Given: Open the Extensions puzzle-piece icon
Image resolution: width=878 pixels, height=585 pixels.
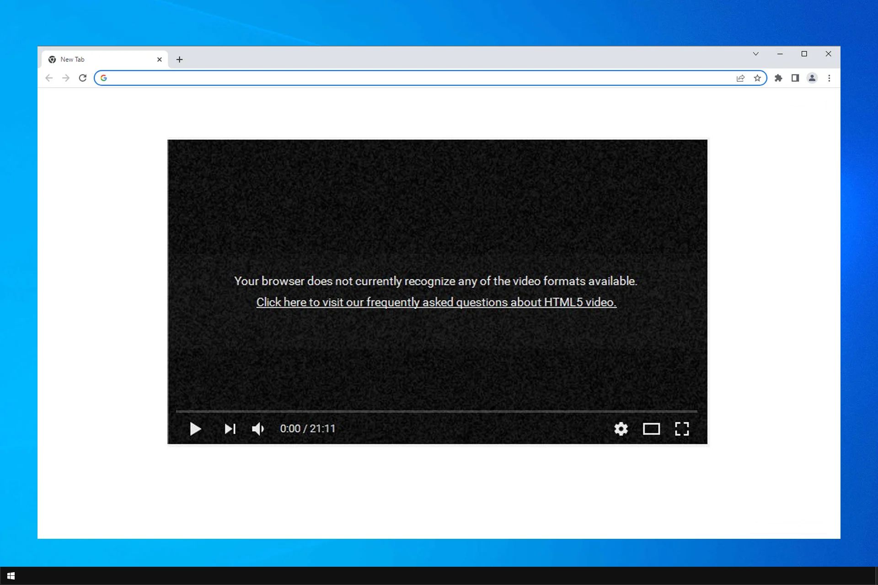Looking at the screenshot, I should pos(778,78).
